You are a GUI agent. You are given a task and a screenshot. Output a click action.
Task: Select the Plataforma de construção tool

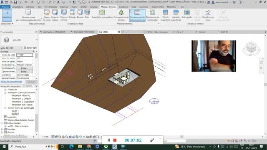point(152,15)
